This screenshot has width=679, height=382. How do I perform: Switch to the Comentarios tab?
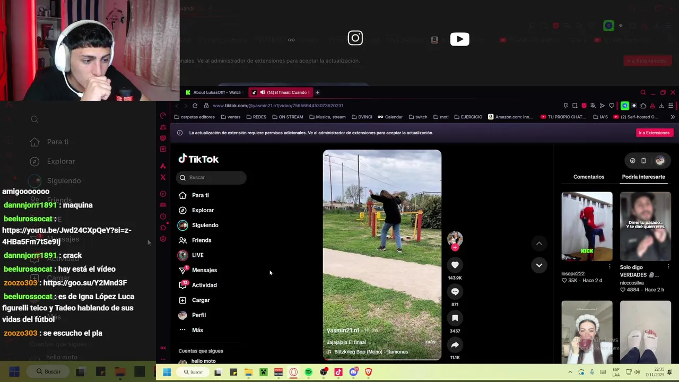(x=588, y=177)
